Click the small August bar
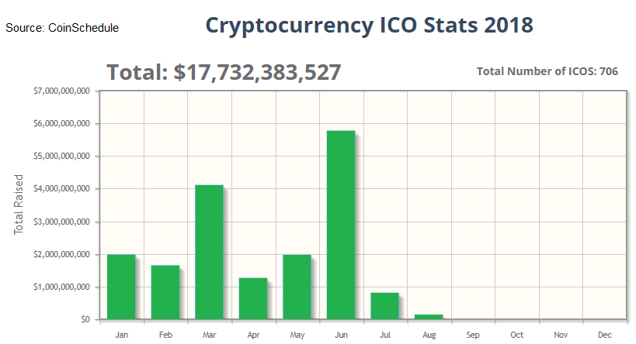Screen dimensions: 636x344 [x=429, y=316]
